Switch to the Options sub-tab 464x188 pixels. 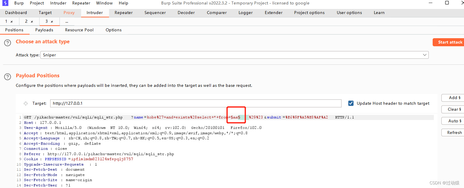(114, 30)
